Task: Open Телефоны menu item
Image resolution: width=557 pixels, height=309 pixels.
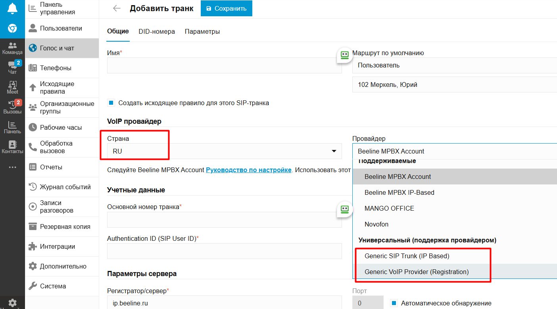Action: 62,68
